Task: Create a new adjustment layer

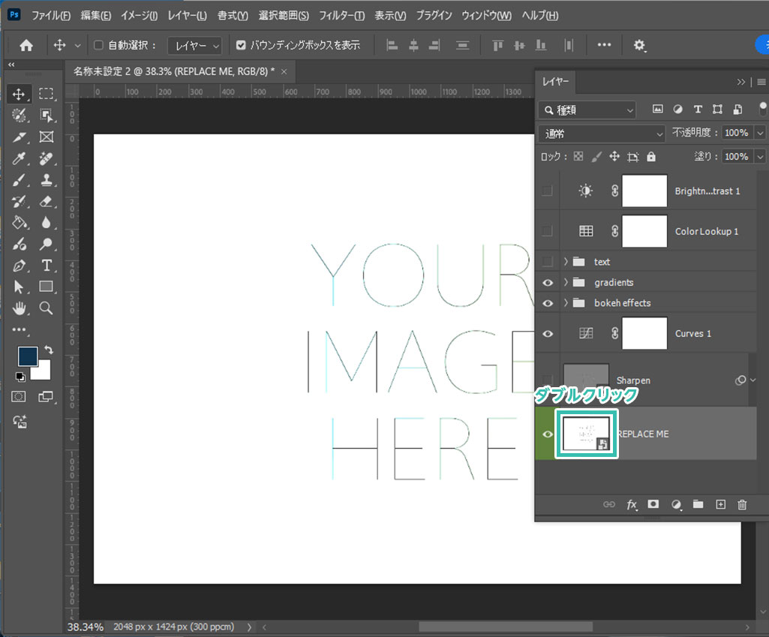Action: [x=676, y=505]
